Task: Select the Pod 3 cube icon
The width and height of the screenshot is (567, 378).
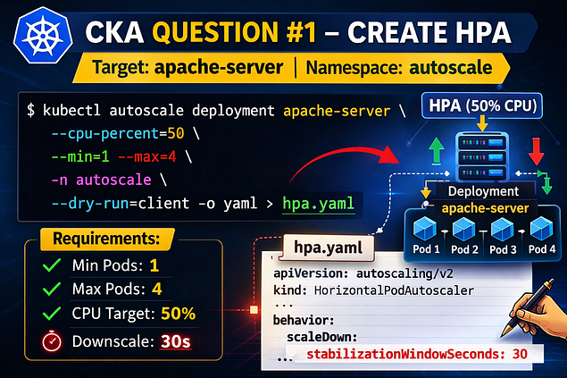Action: (x=503, y=230)
